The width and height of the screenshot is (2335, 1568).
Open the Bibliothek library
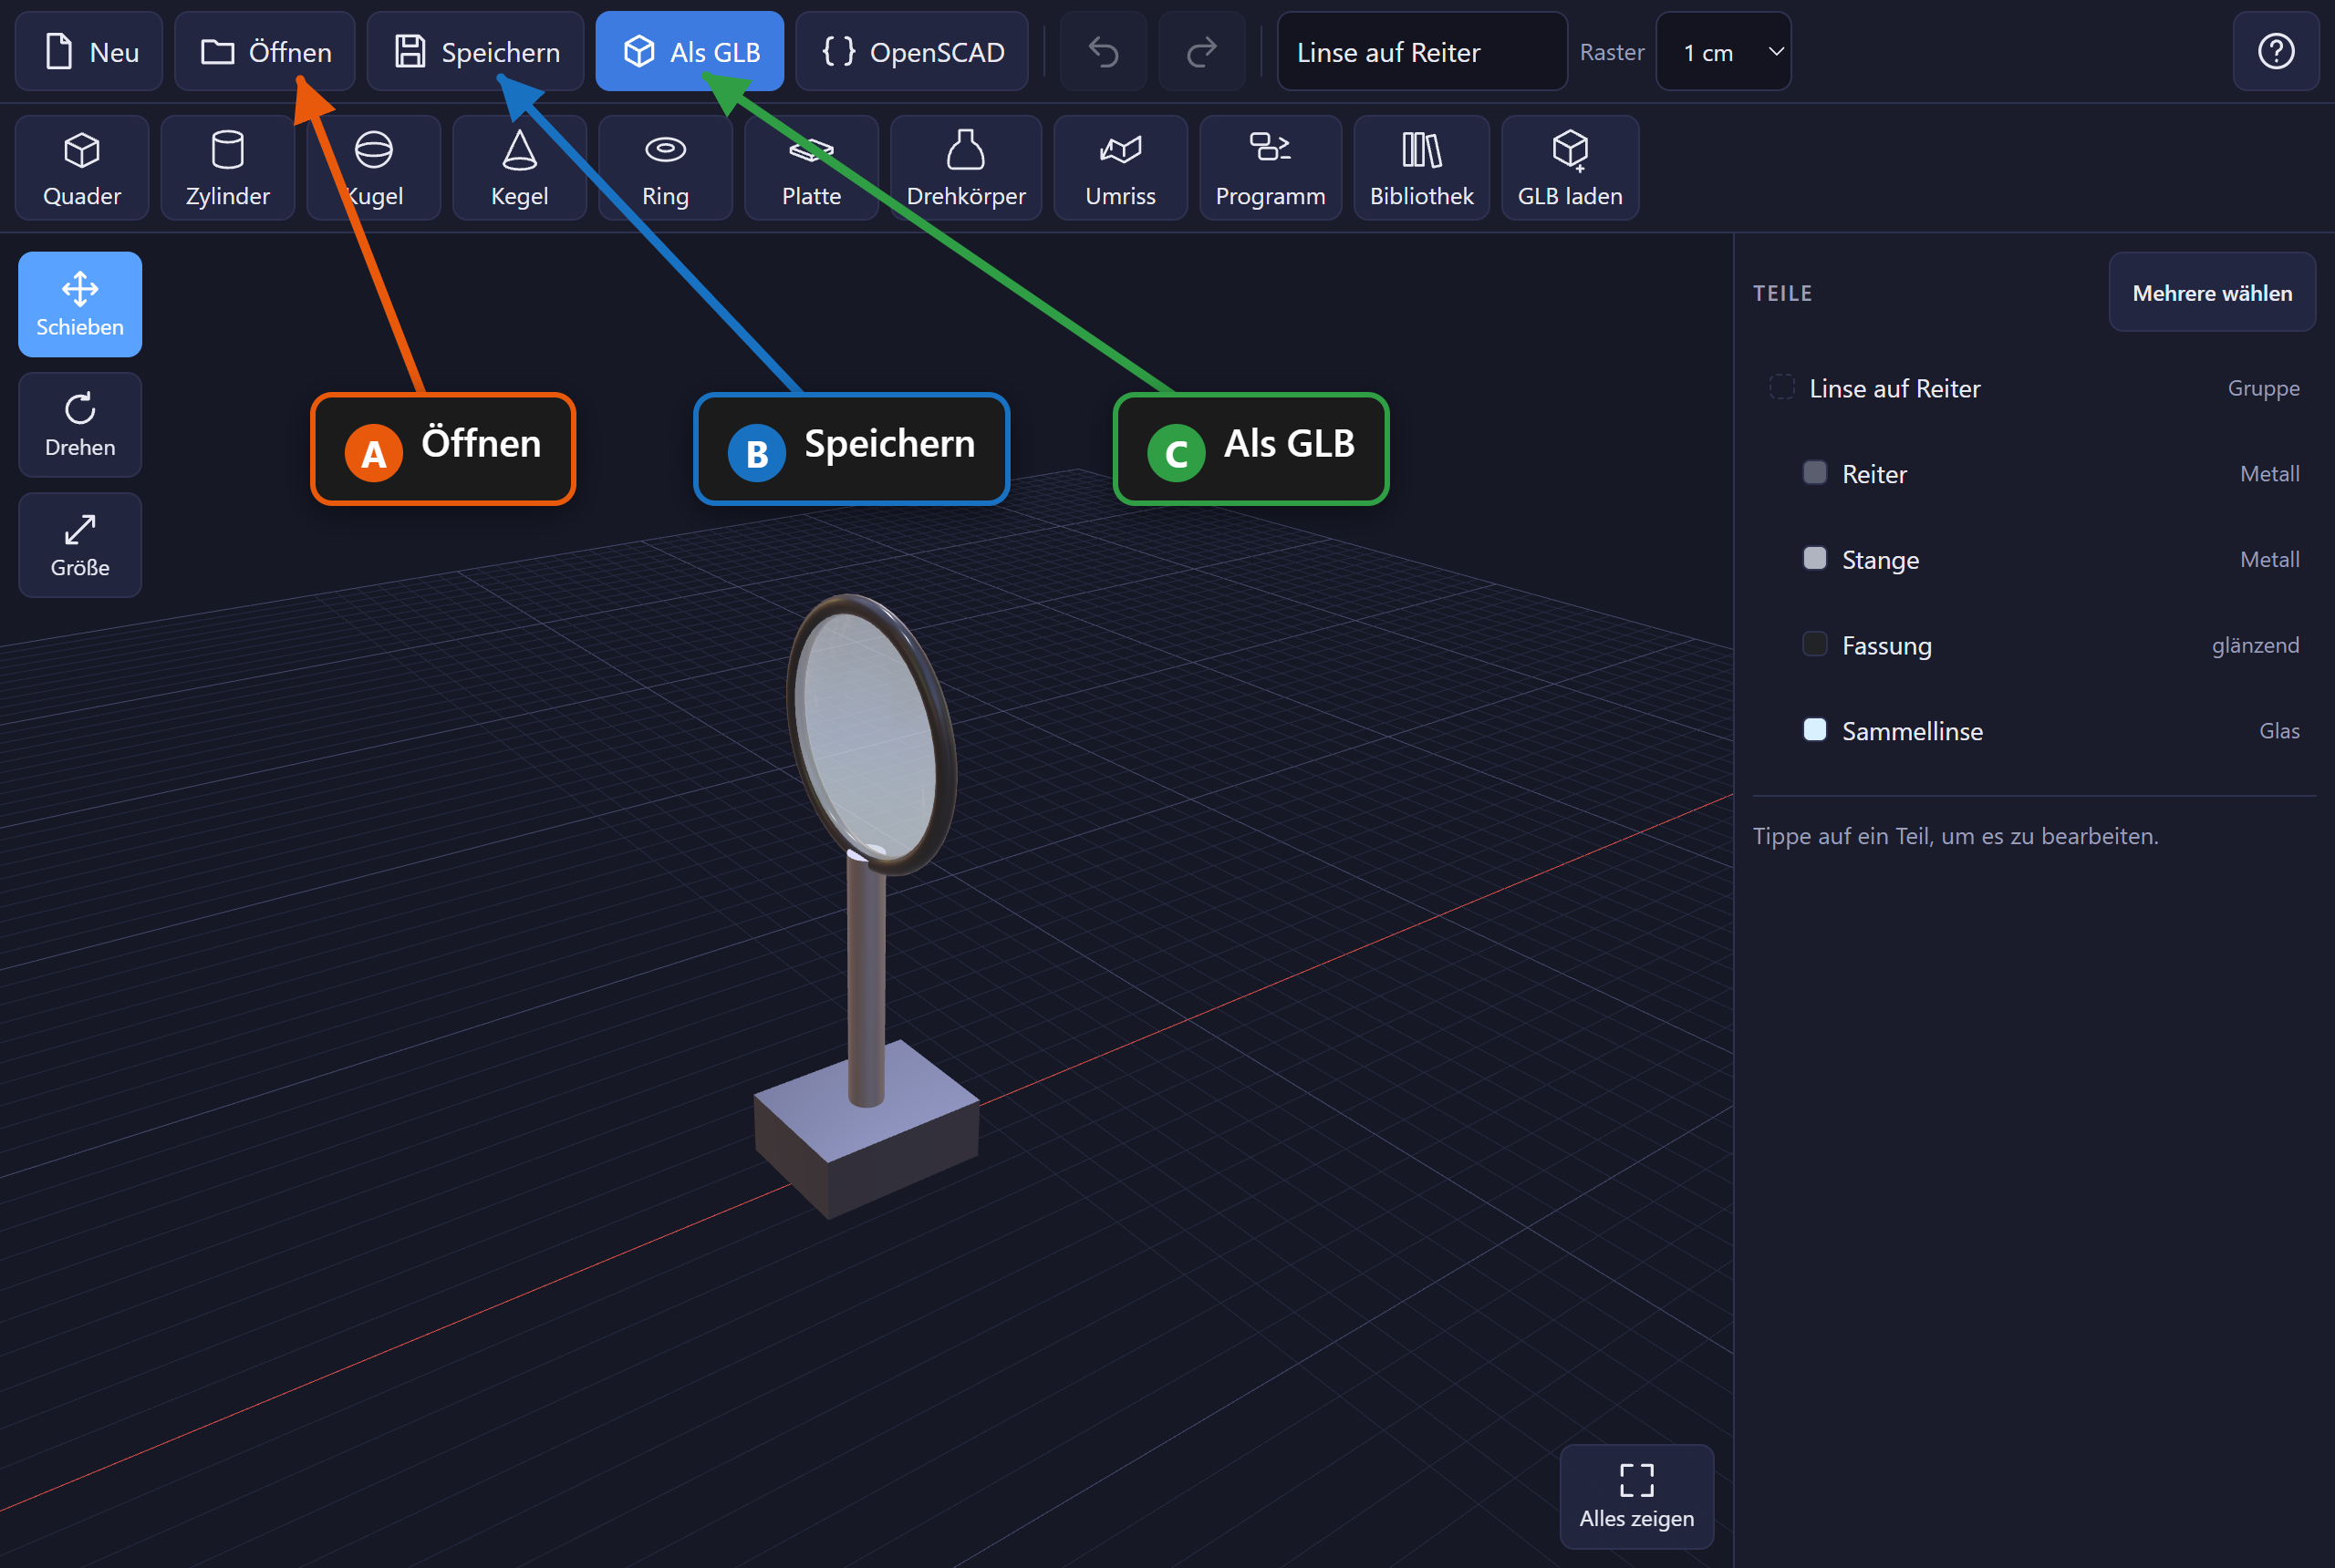1422,168
